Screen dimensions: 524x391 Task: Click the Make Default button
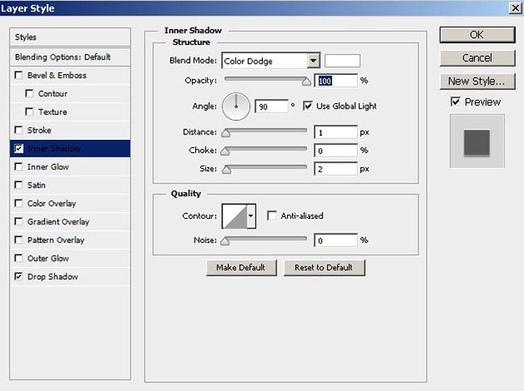241,268
